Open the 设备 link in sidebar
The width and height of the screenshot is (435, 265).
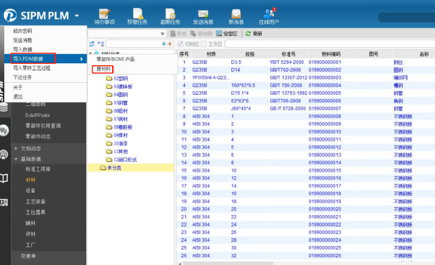pyautogui.click(x=30, y=191)
